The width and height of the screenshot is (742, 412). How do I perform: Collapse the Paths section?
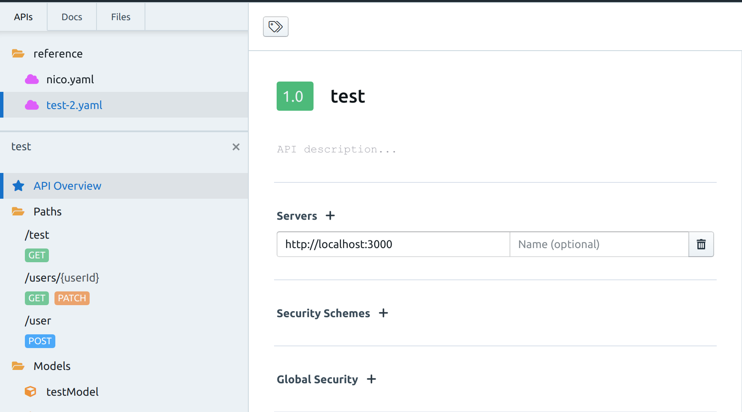(47, 211)
